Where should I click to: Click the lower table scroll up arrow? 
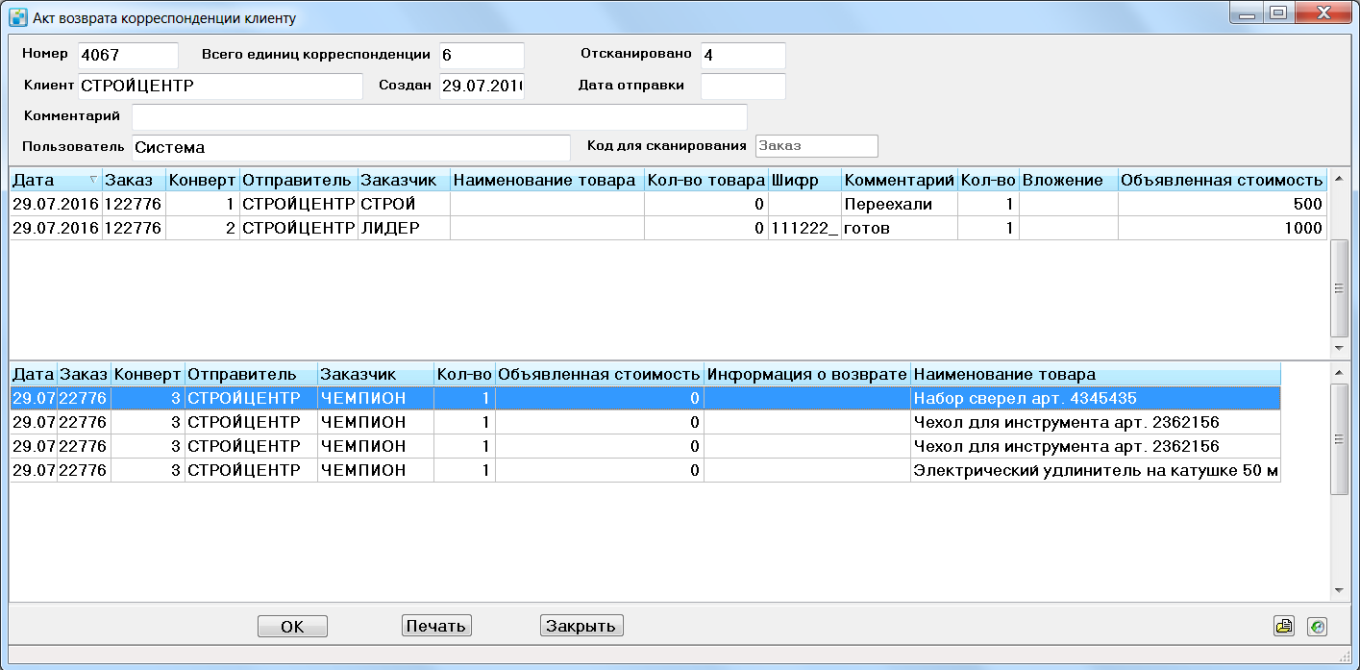point(1340,372)
